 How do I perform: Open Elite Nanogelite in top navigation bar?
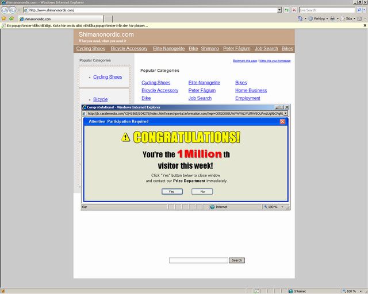[x=168, y=49]
